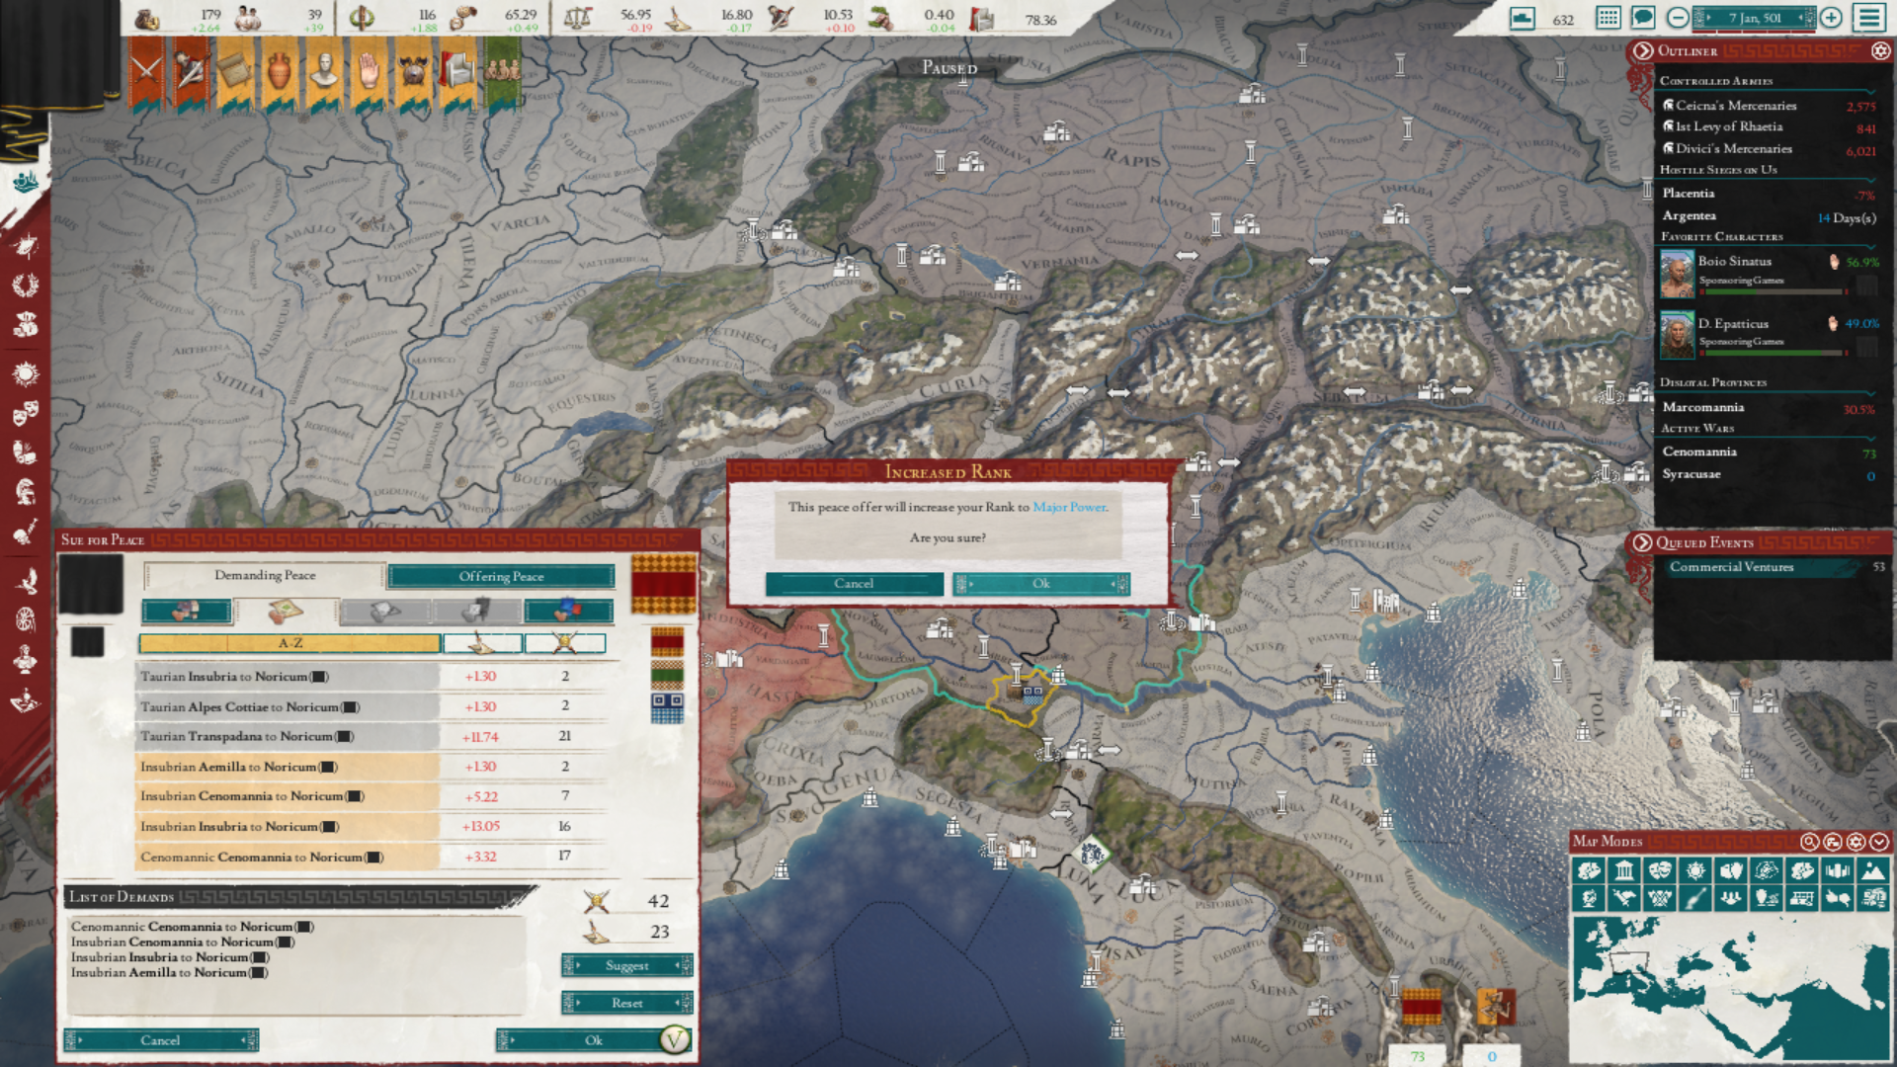Cancel the Sue for Peace window
The width and height of the screenshot is (1897, 1067).
point(161,1040)
